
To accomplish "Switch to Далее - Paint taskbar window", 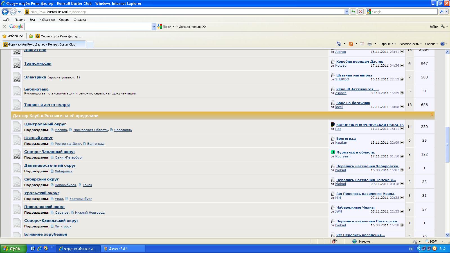I will point(123,249).
